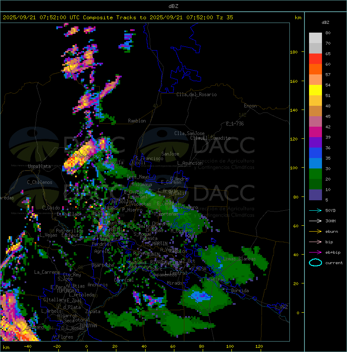
Task: Click the Encon map label
Action: [250, 106]
